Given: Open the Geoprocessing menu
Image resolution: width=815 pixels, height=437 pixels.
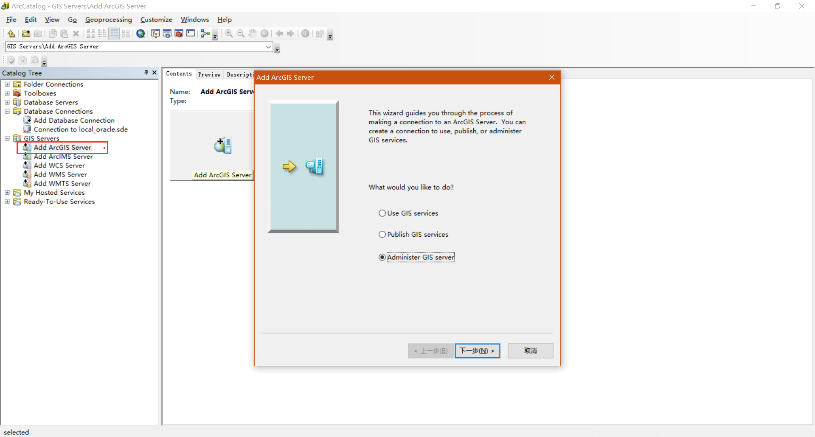Looking at the screenshot, I should pyautogui.click(x=108, y=20).
